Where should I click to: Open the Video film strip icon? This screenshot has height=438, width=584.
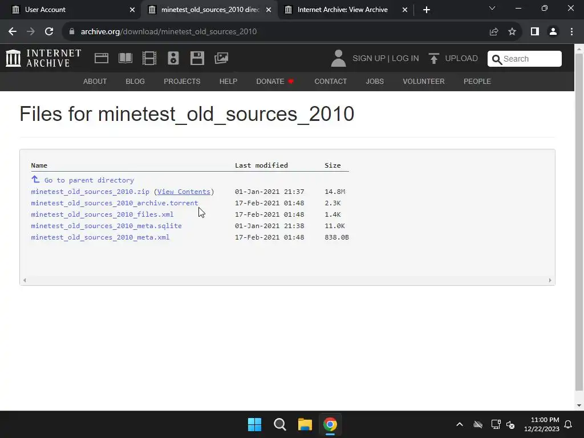(x=149, y=59)
